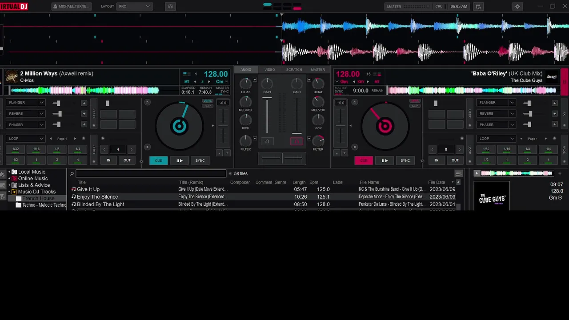The image size is (569, 320).
Task: Open the settings gear in the top bar
Action: coord(517,7)
